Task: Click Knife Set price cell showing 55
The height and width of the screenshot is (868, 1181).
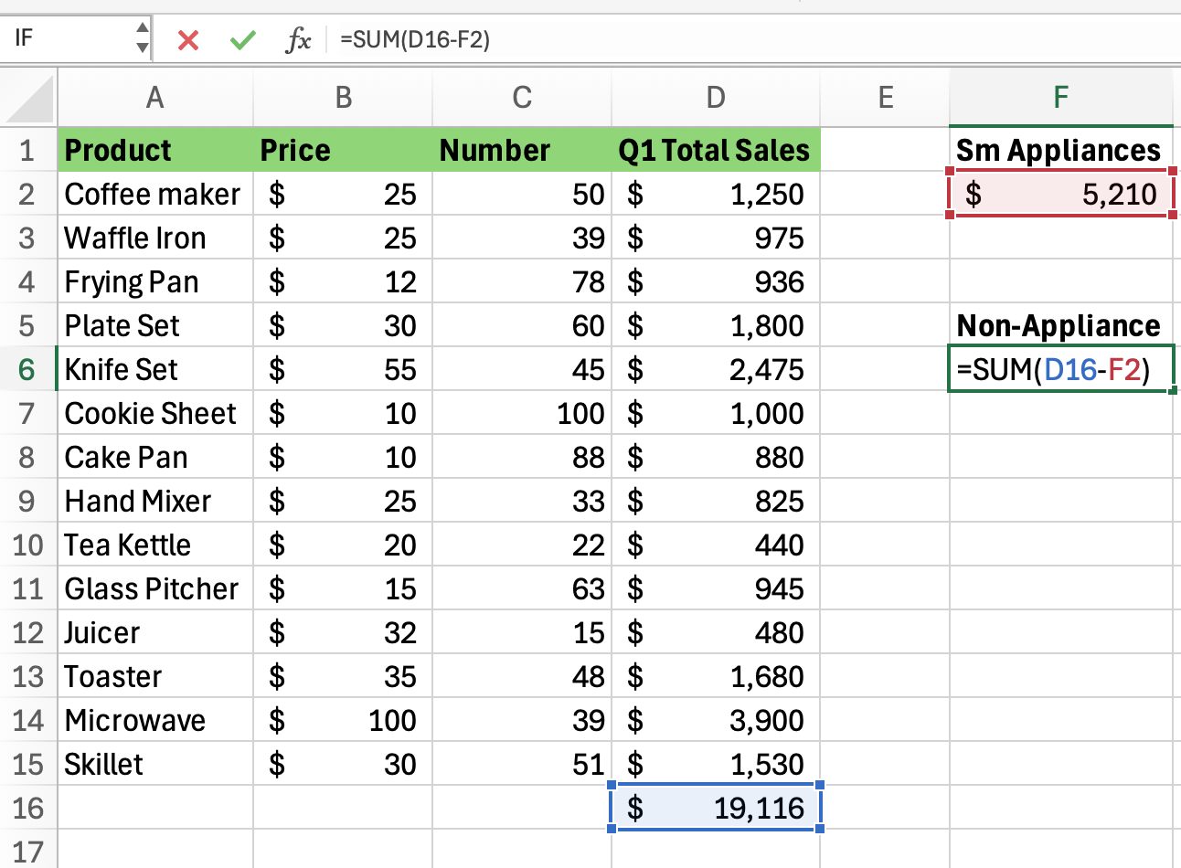Action: coord(343,369)
